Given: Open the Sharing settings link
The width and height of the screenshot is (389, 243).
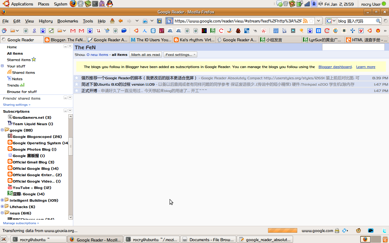Looking at the screenshot, I should pos(17,104).
